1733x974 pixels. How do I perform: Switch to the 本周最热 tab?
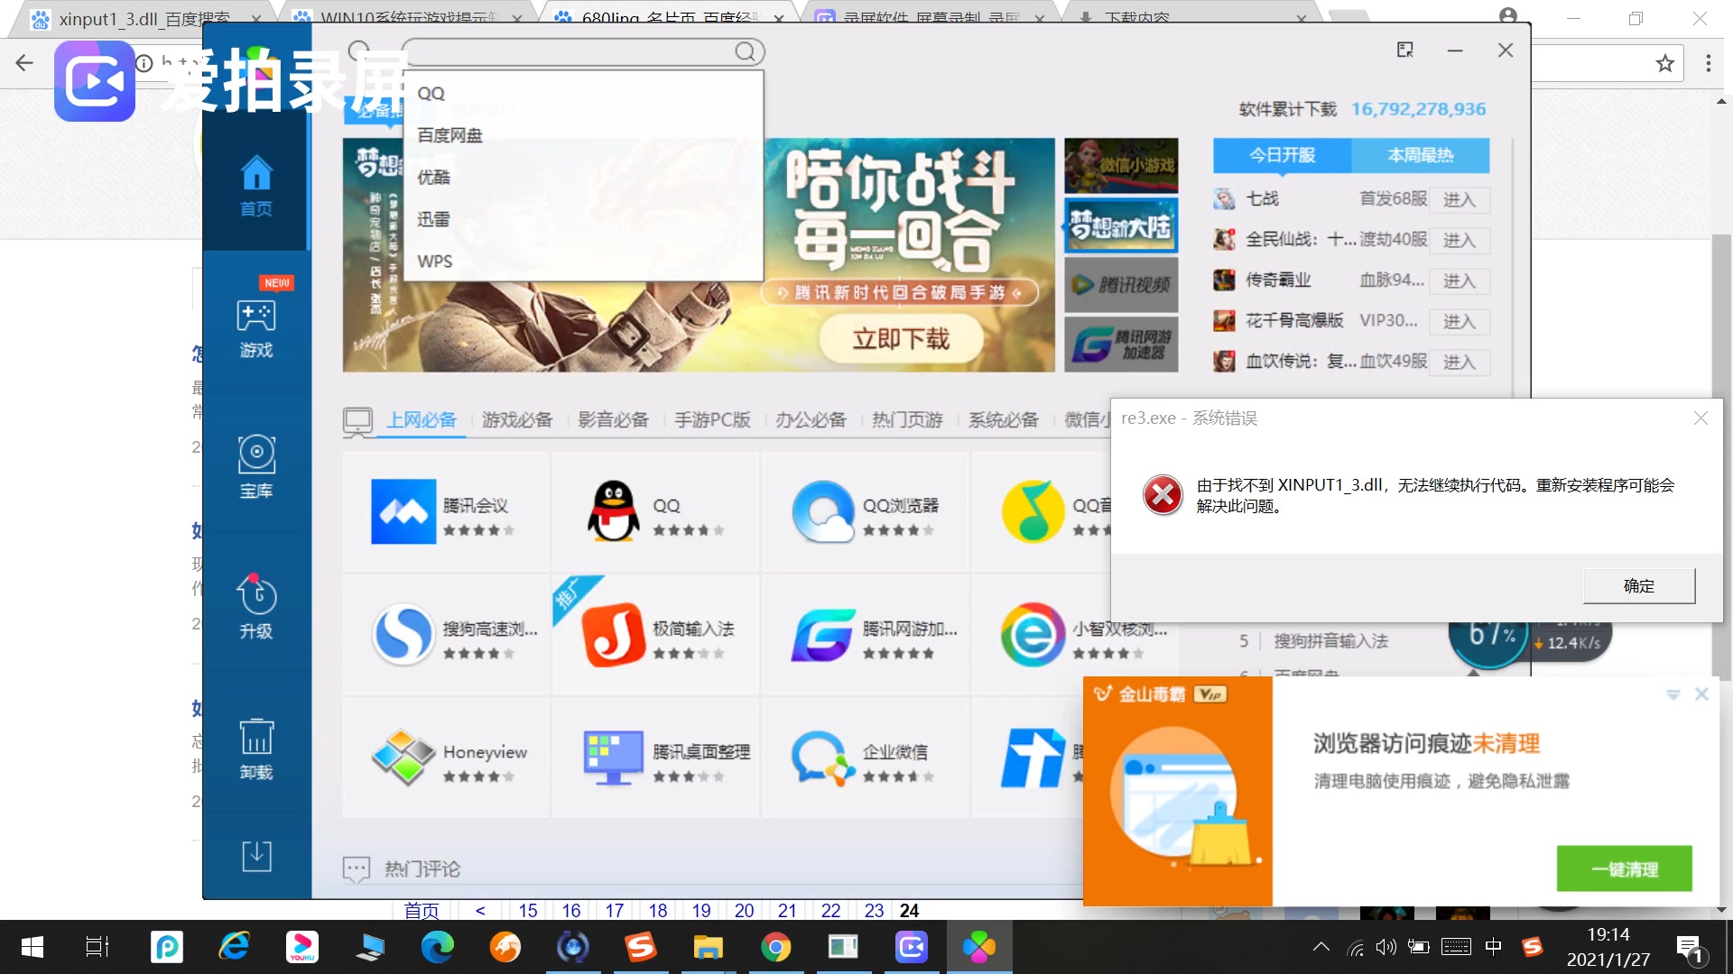1421,155
